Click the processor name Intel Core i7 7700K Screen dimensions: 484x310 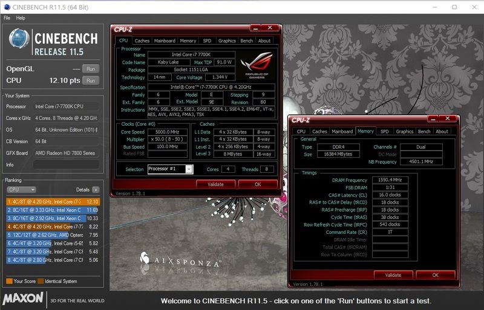191,54
